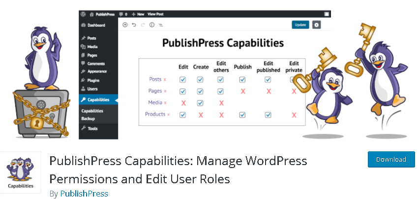Toggle the Media Create checkbox

click(200, 103)
